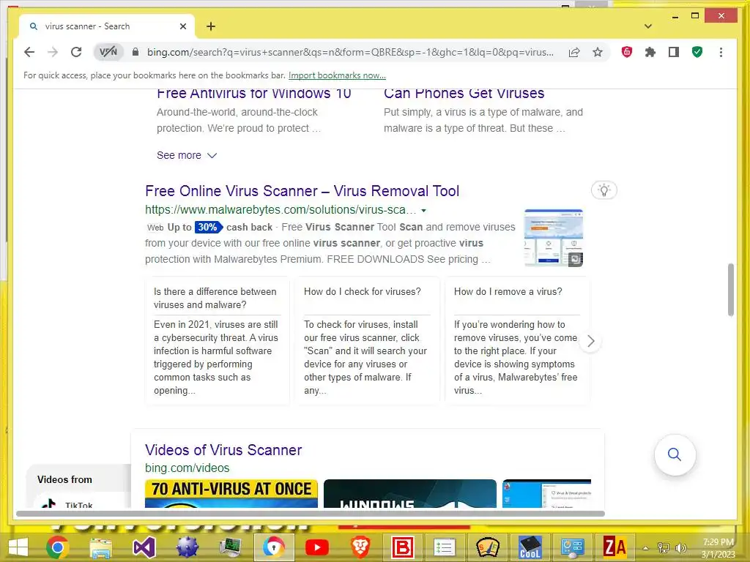Play 70 Anti-Virus At Once video thumbnail

point(231,493)
